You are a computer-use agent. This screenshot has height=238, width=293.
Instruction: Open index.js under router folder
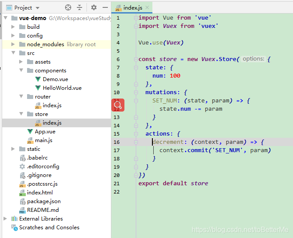tap(52, 105)
